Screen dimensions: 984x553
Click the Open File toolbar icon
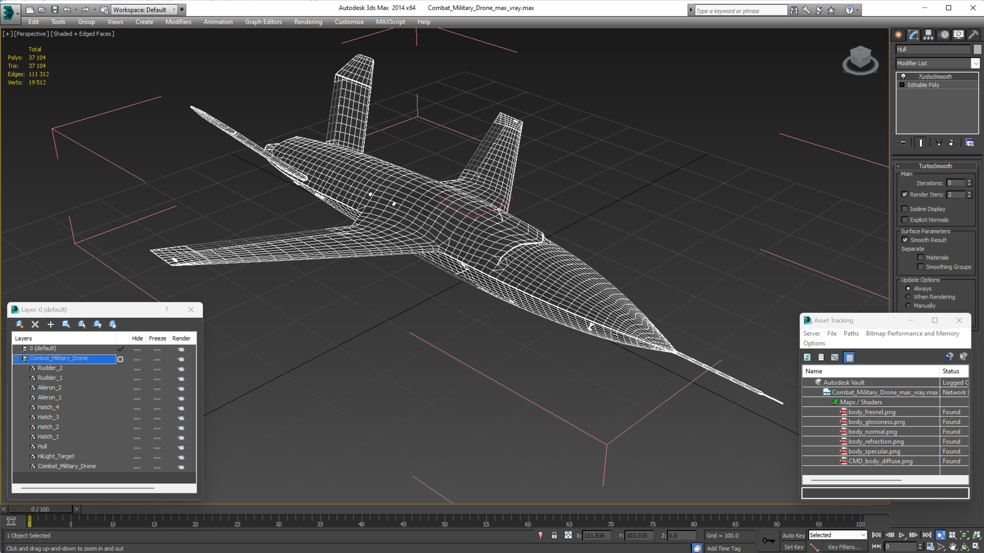42,10
